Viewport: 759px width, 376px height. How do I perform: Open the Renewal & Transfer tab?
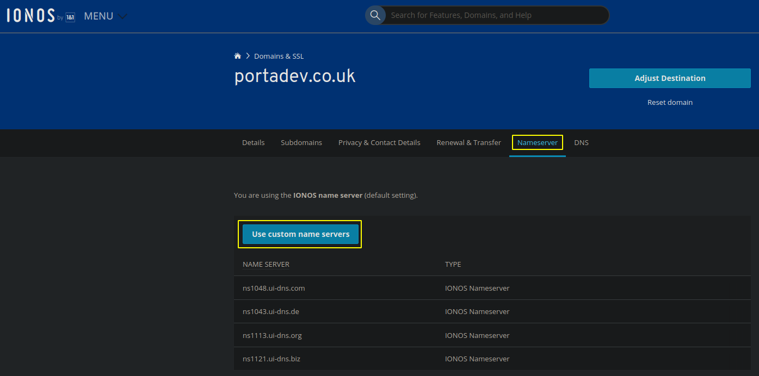point(468,142)
